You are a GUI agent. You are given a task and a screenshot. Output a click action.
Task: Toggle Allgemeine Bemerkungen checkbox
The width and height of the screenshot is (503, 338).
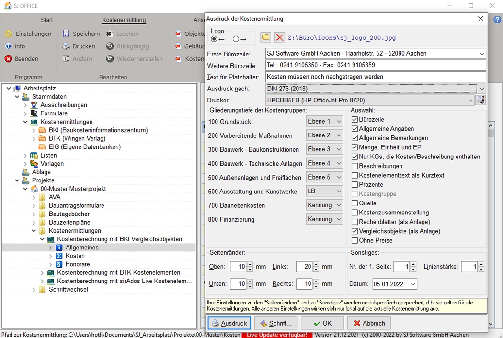point(354,138)
